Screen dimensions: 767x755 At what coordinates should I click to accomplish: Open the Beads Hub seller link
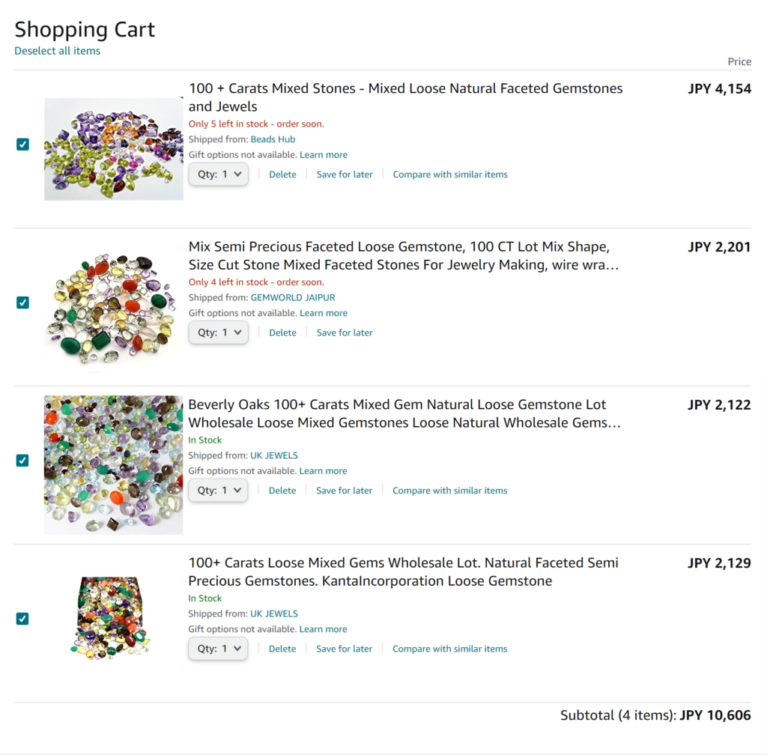point(273,139)
